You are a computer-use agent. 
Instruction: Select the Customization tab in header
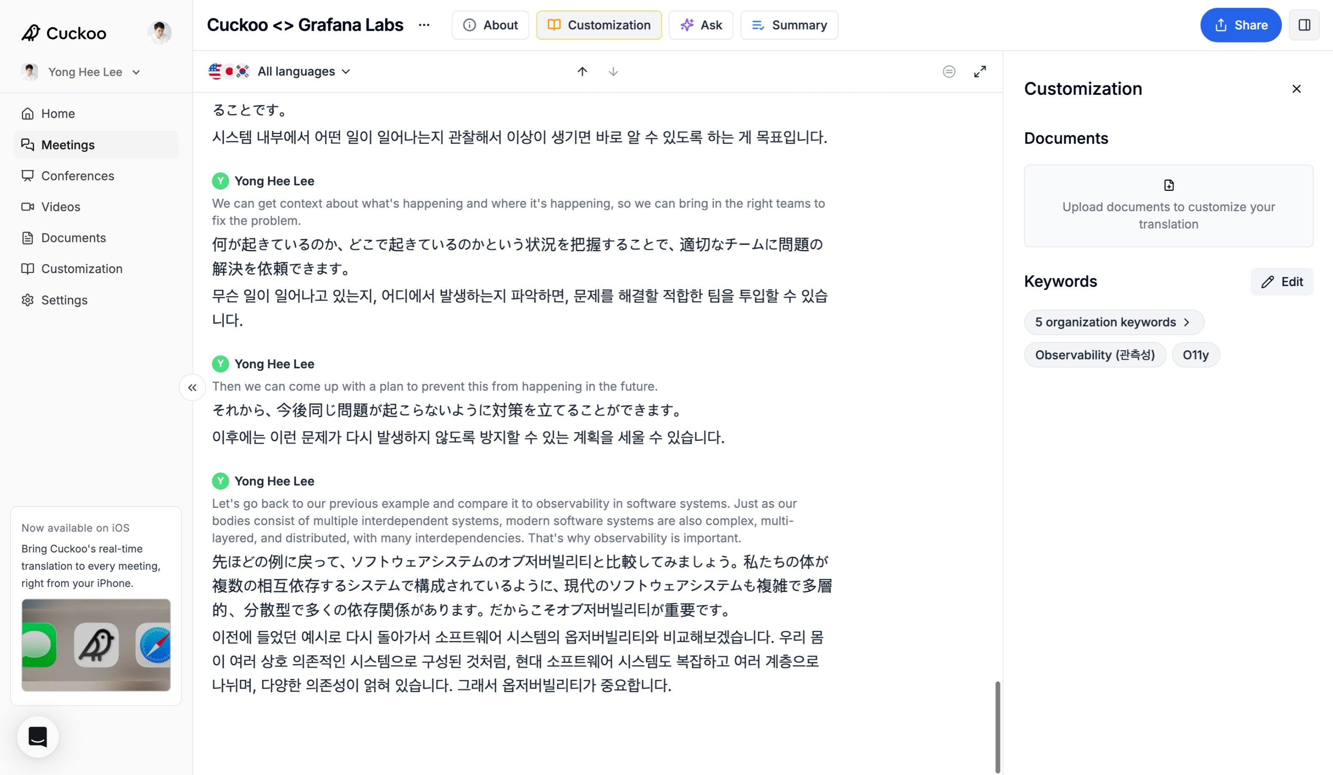[x=599, y=25]
